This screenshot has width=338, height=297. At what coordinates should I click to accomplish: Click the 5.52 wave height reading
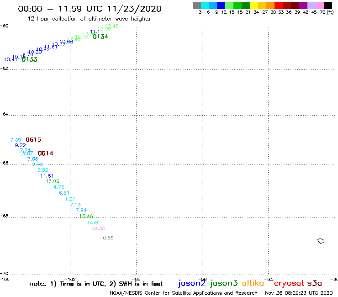(x=43, y=170)
